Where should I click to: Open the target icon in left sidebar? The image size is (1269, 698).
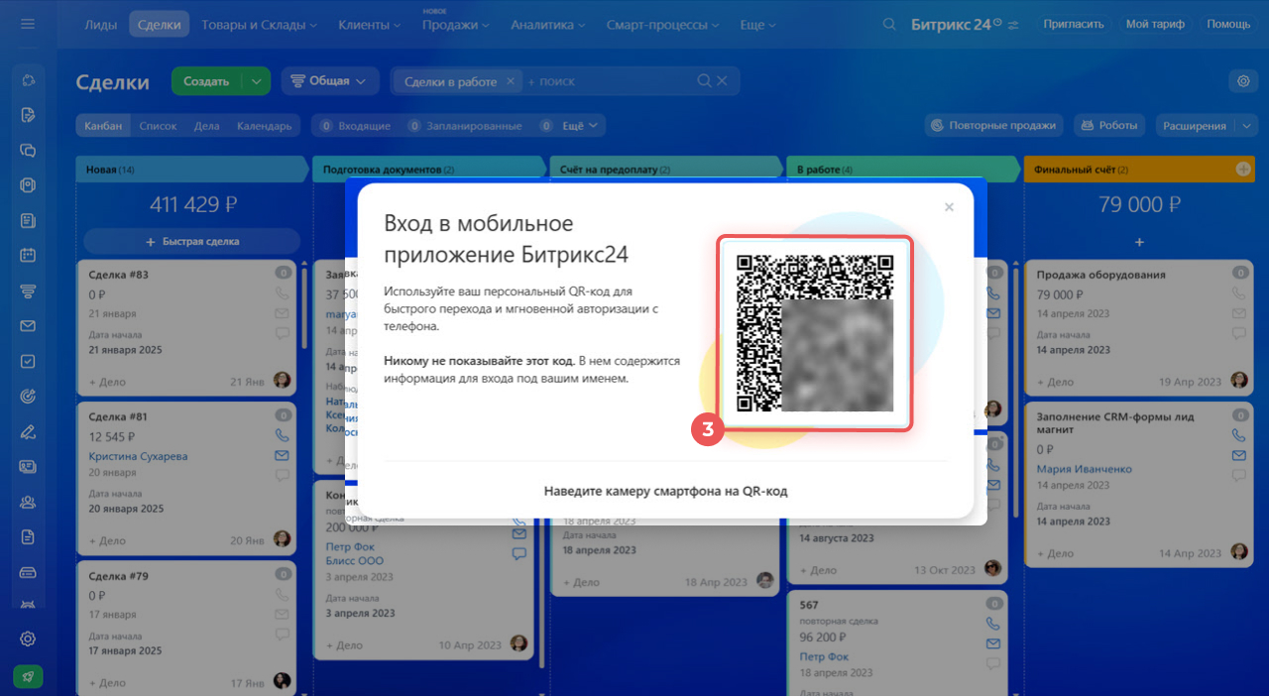(x=28, y=396)
